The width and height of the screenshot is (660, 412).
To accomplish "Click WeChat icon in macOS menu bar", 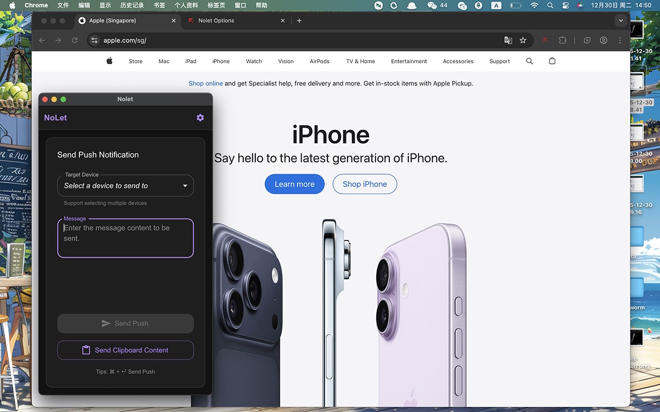I will point(432,5).
